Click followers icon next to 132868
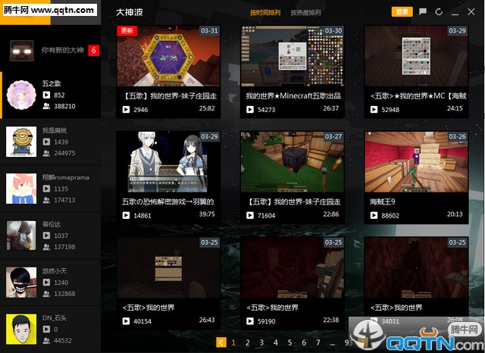 click(x=46, y=294)
